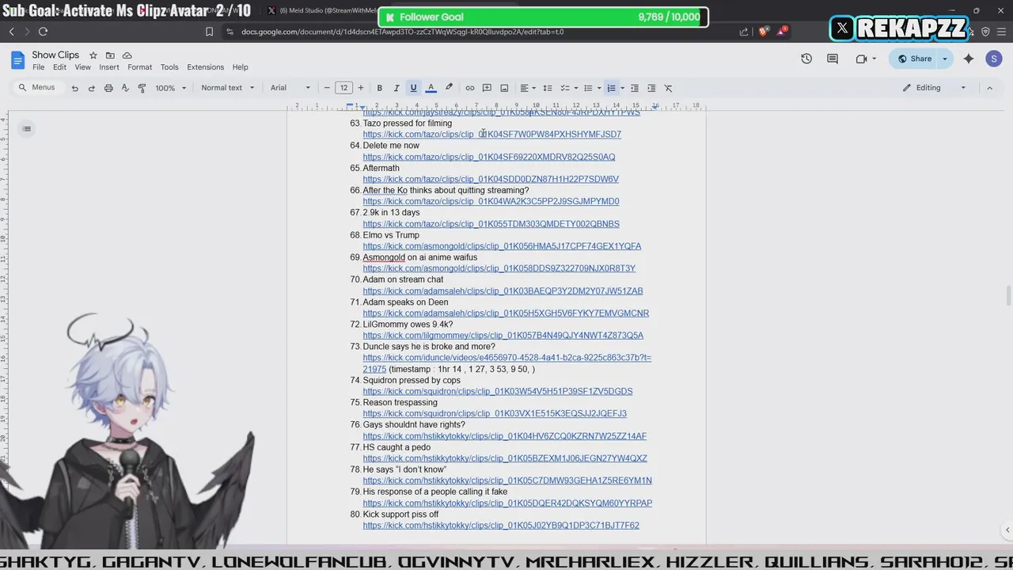Click the Clear formatting icon
This screenshot has width=1013, height=570.
669,88
